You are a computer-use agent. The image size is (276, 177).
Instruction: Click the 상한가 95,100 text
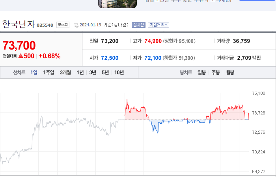pyautogui.click(x=179, y=41)
